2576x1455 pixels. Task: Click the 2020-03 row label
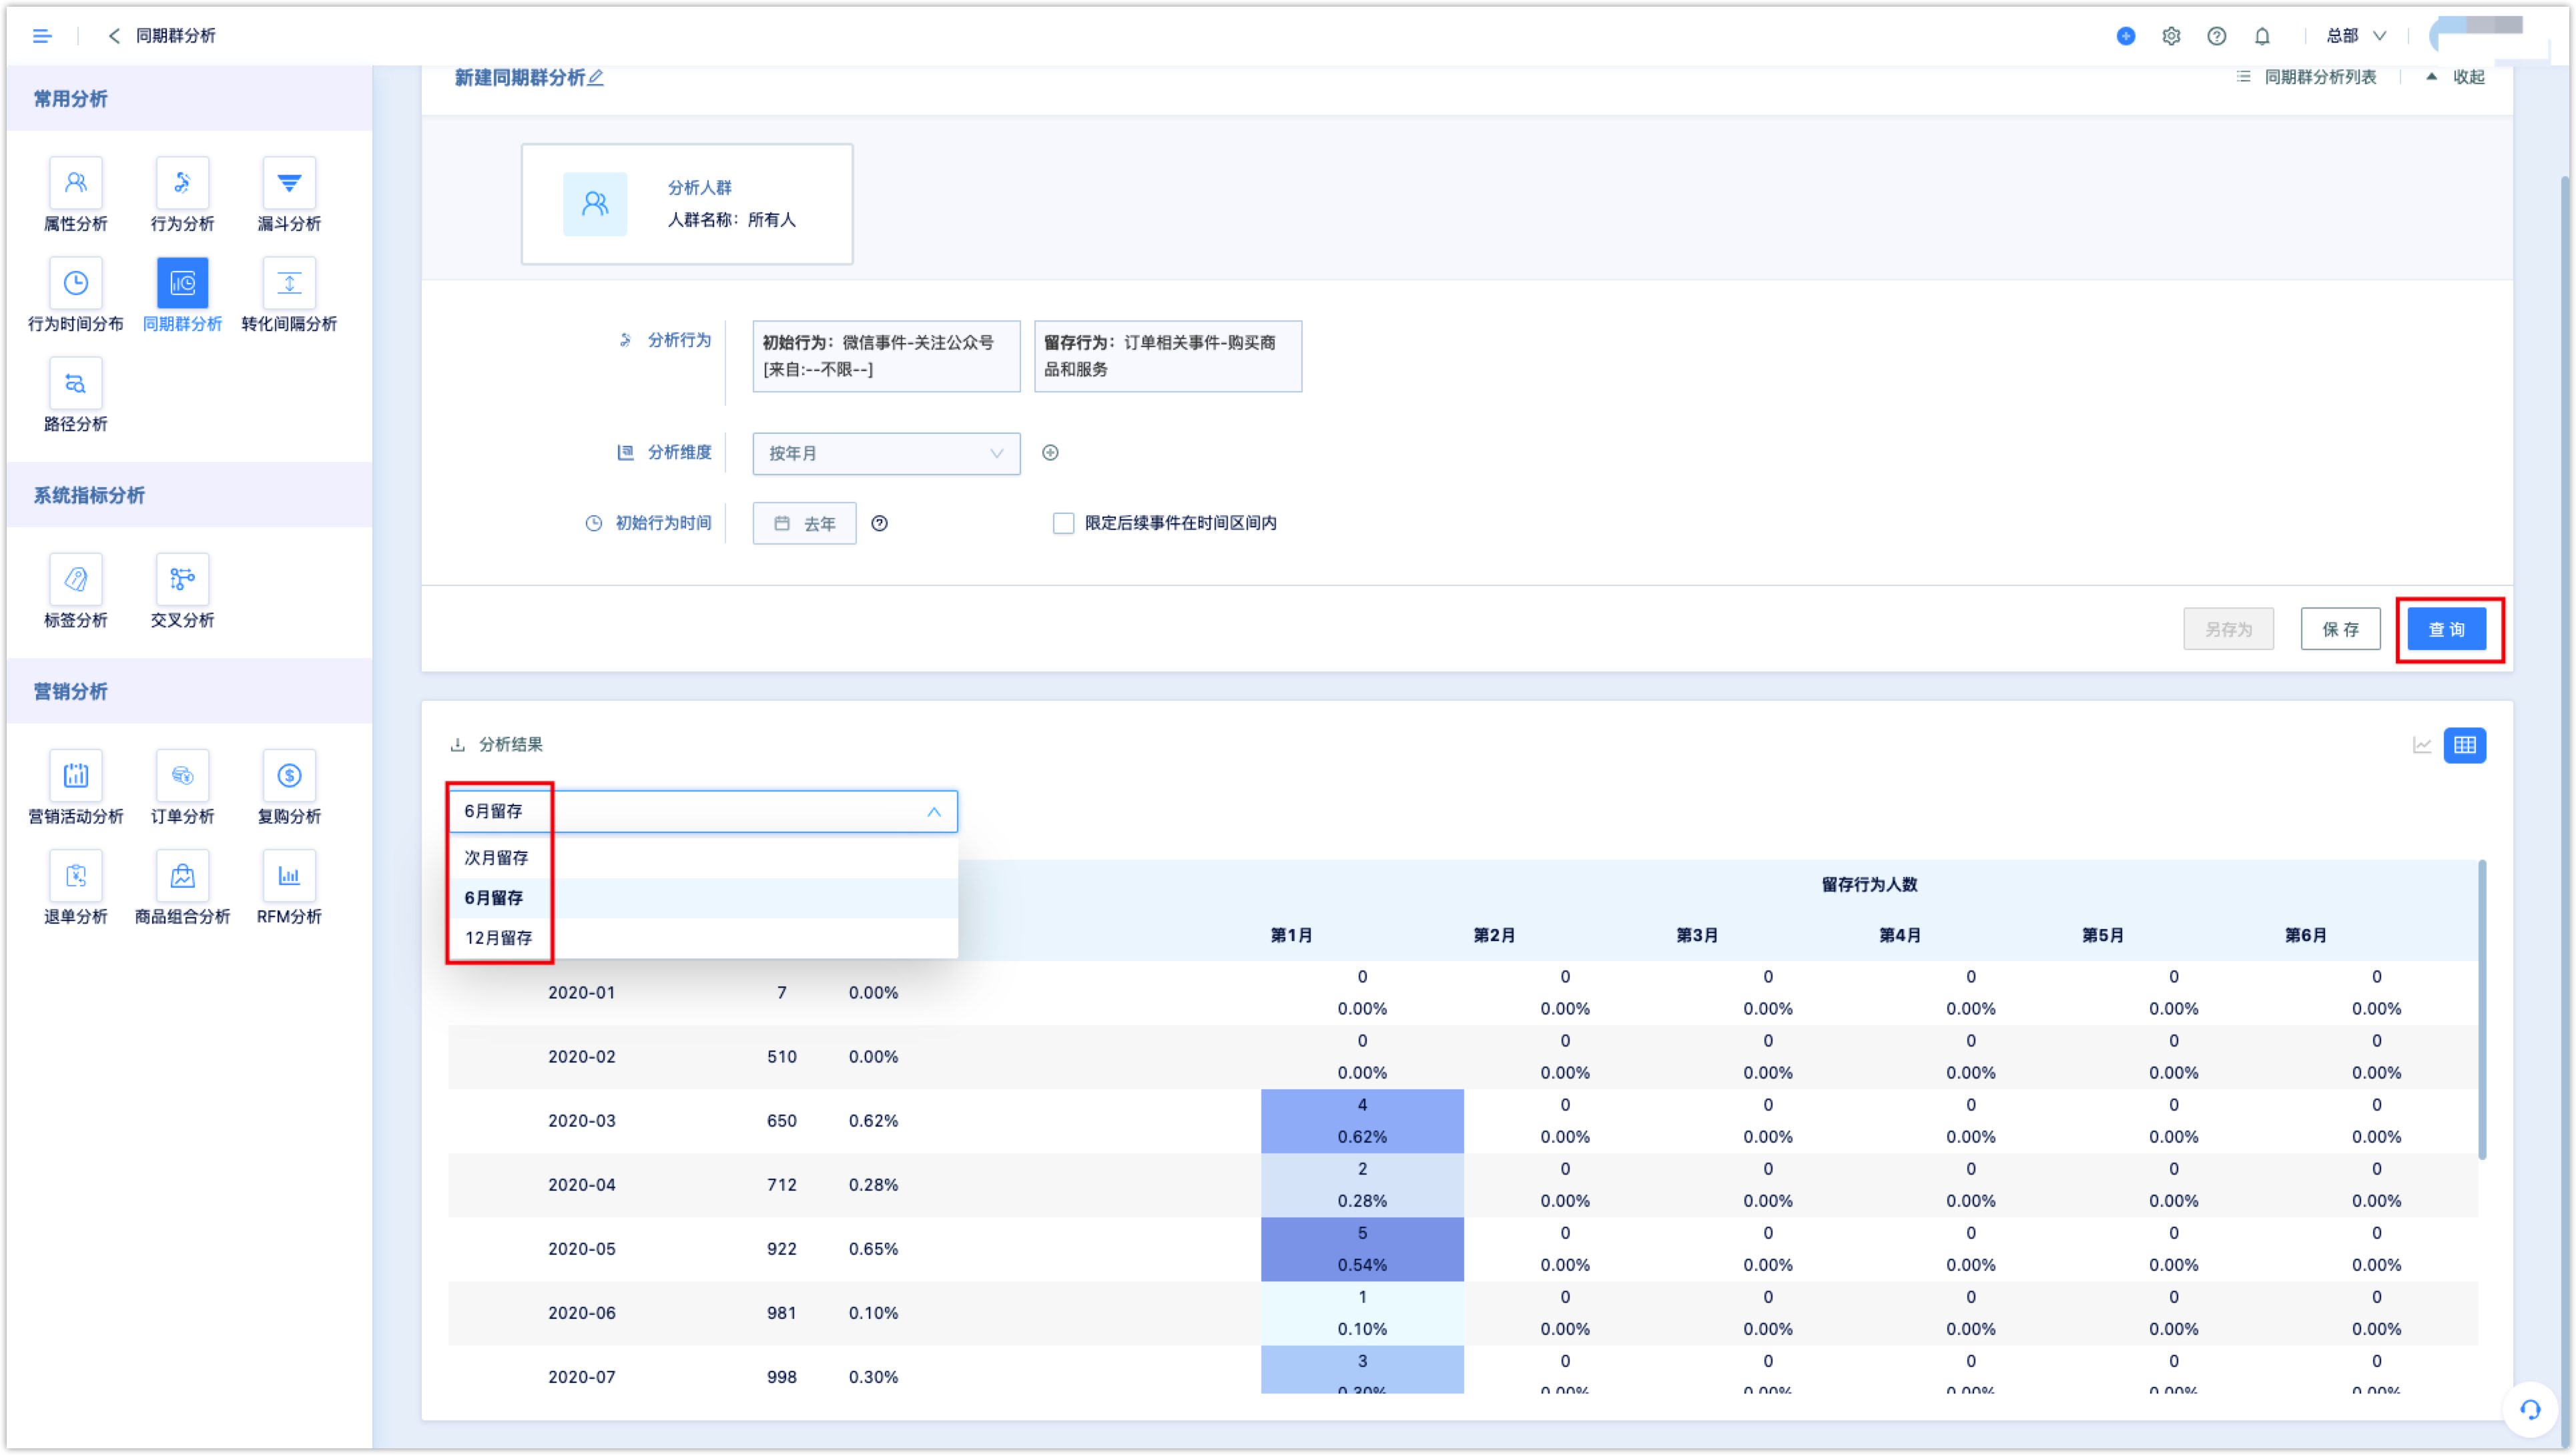pos(581,1120)
